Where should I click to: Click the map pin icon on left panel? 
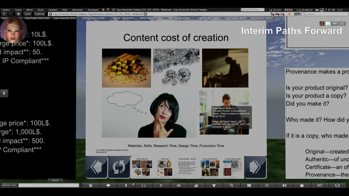click(x=4, y=93)
